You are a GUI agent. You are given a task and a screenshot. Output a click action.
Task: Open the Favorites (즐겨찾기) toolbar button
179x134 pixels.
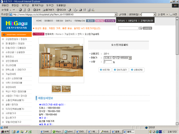pos(48,10)
